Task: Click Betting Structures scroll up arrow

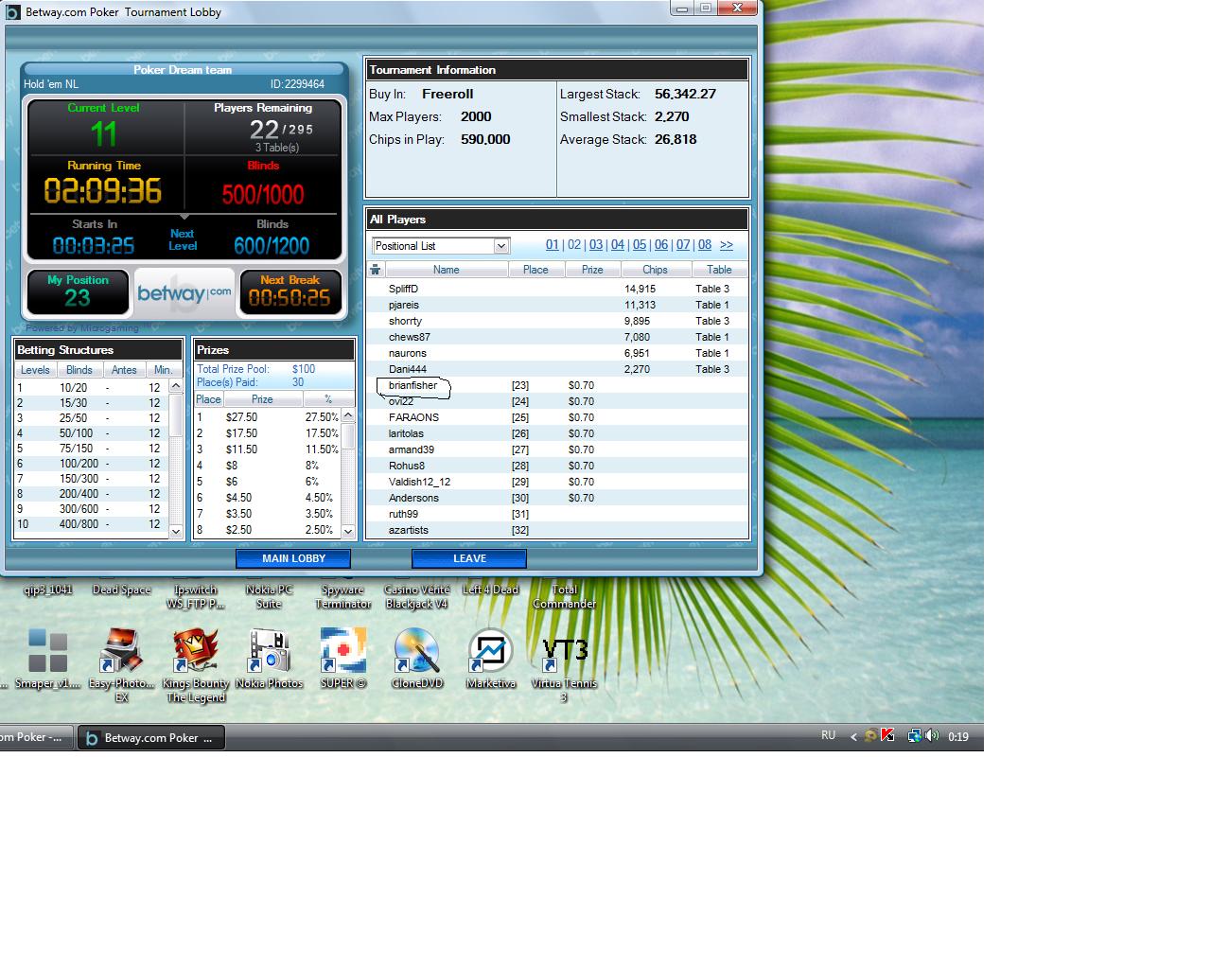Action: [x=175, y=386]
